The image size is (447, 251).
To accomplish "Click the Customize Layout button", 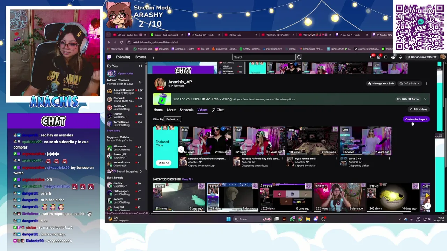I will [416, 119].
